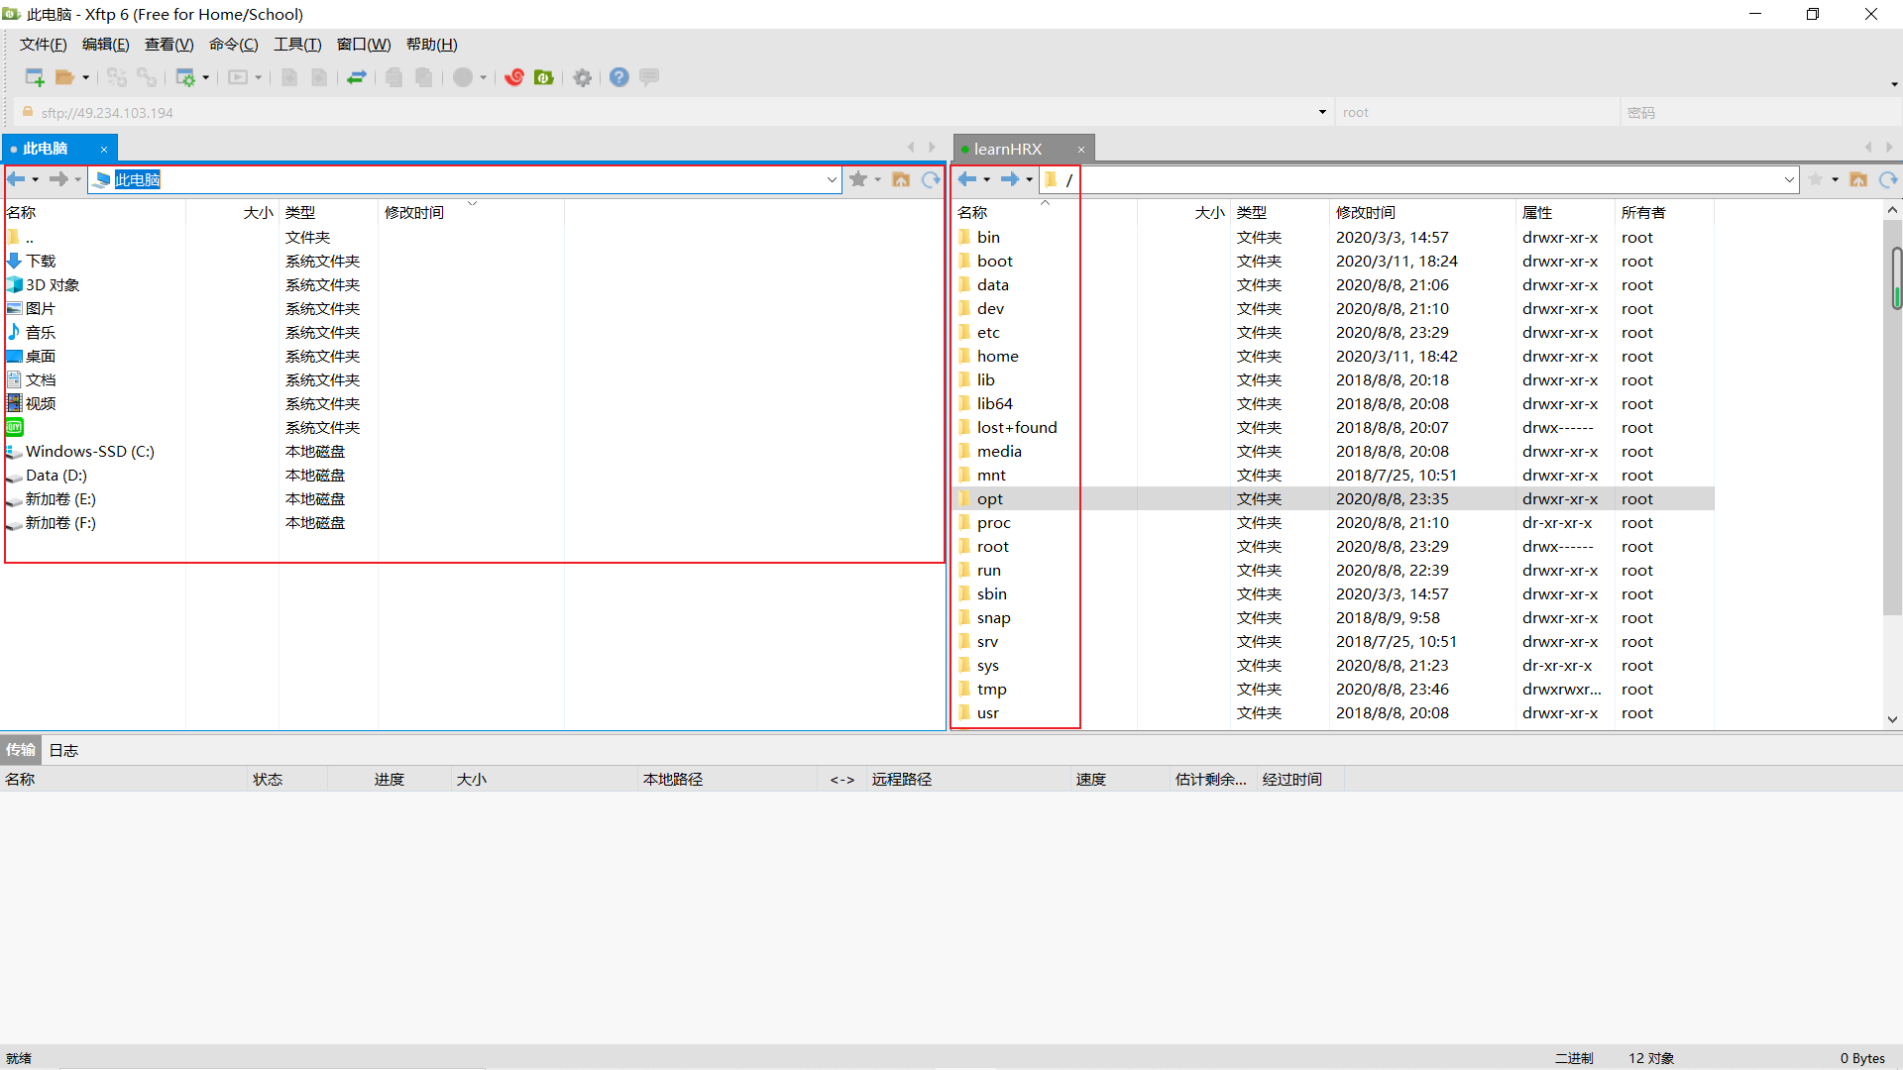Launch Xshell via red swirl icon

pos(513,77)
